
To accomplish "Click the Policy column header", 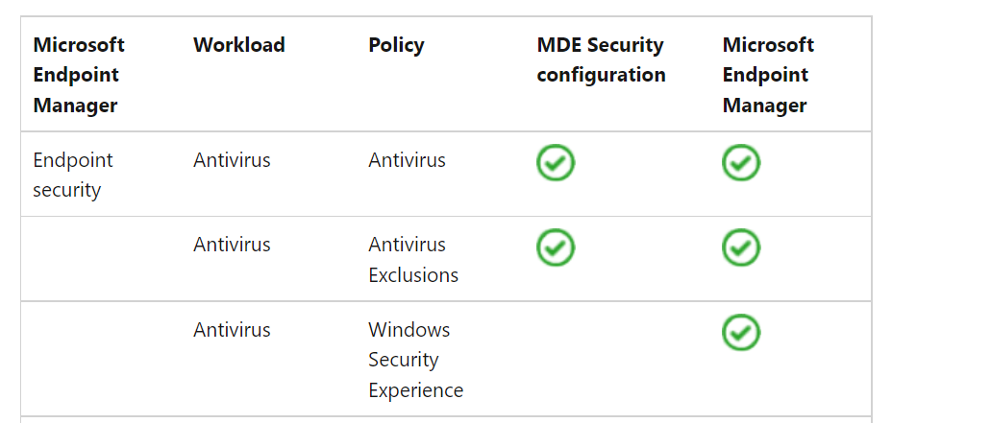I will pos(396,45).
